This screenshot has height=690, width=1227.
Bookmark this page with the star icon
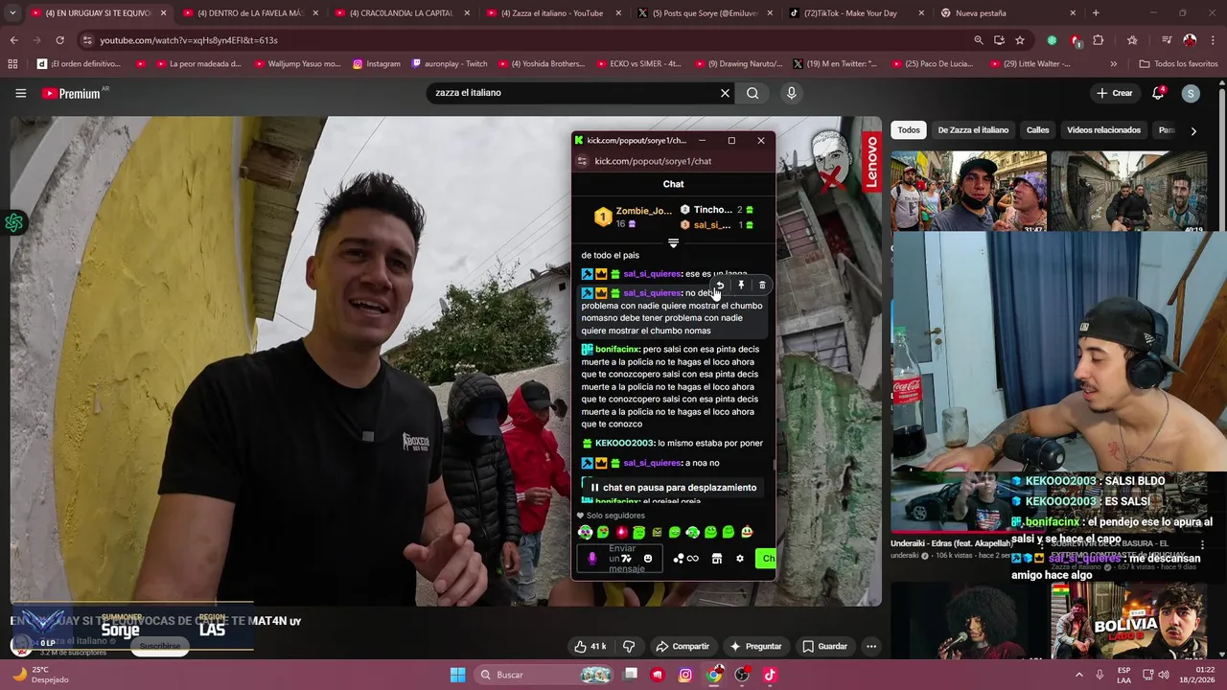click(1020, 40)
